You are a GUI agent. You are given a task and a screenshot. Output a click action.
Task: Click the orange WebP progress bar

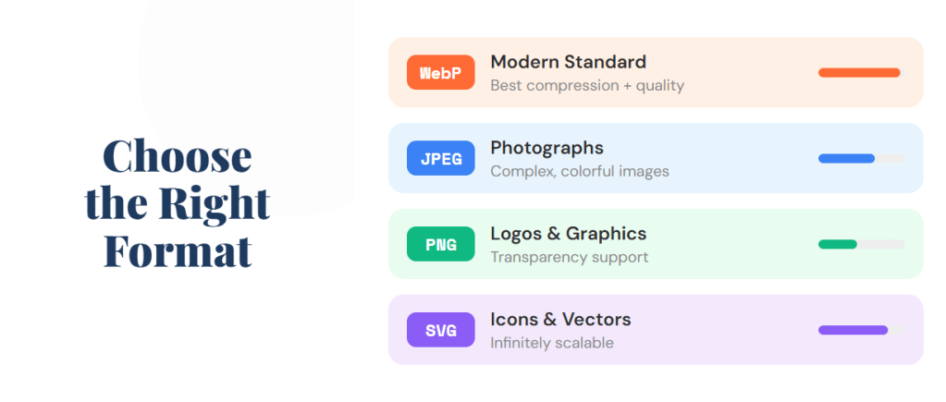click(x=859, y=72)
